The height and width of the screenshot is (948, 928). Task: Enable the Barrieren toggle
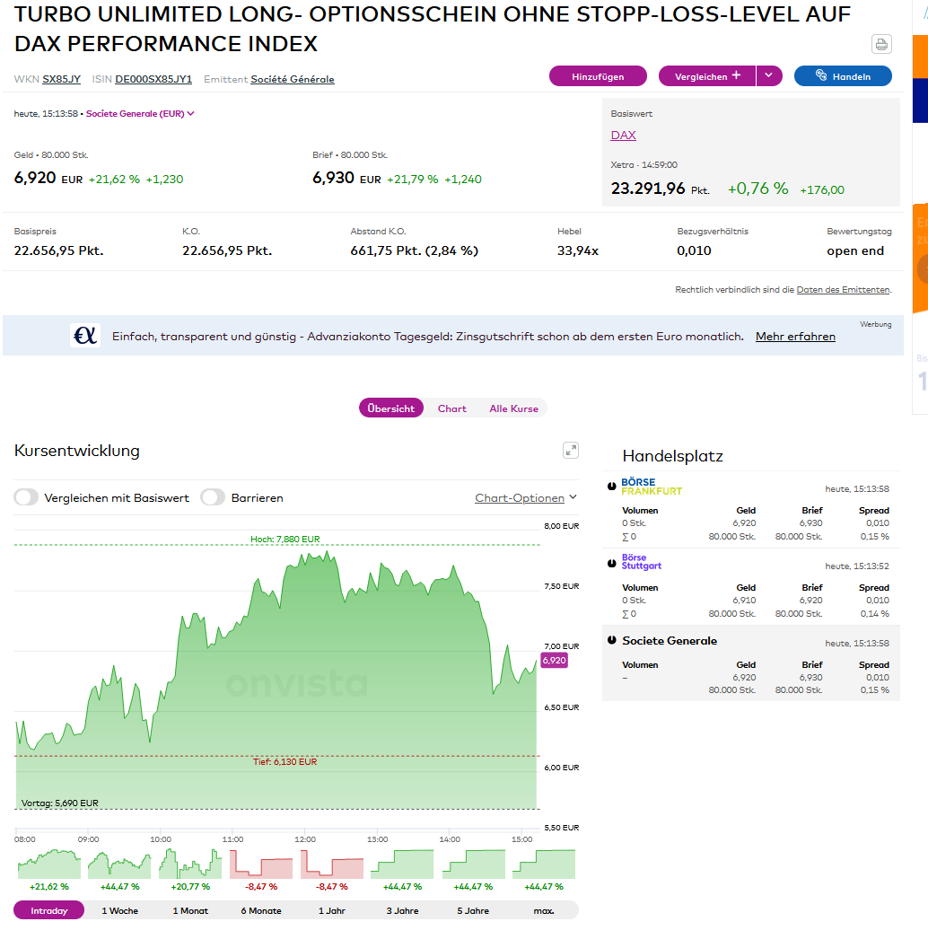click(213, 497)
